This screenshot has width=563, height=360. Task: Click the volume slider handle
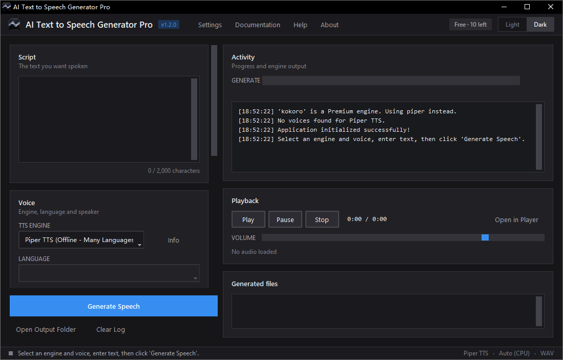coord(485,237)
